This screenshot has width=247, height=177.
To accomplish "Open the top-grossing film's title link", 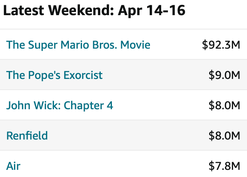I will click(78, 45).
